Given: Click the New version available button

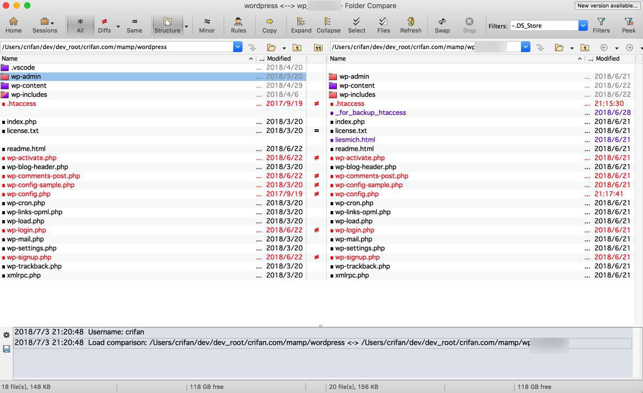Looking at the screenshot, I should [607, 5].
